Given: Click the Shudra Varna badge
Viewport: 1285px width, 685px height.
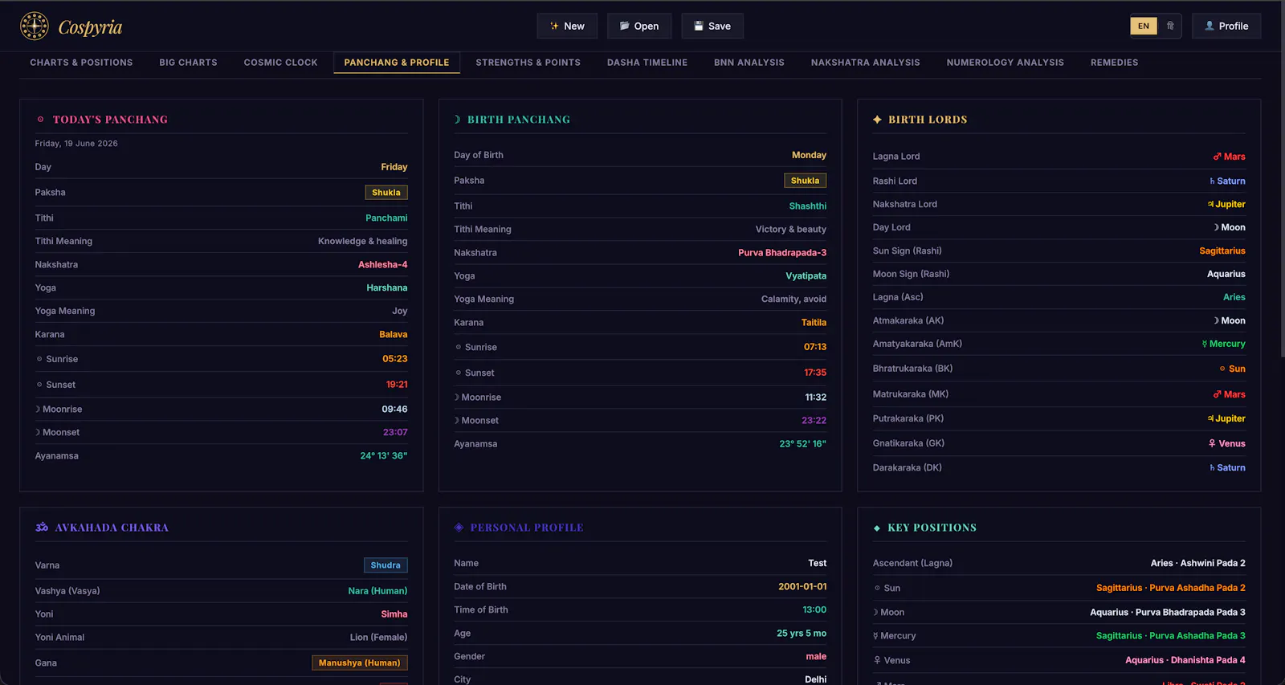Looking at the screenshot, I should 385,565.
